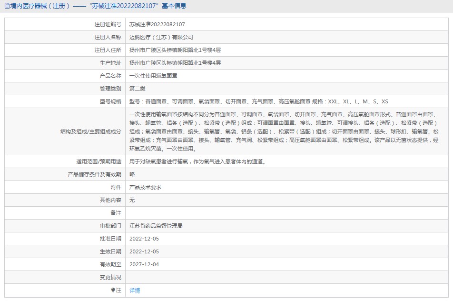Click the 其他内容 label cell
This screenshot has width=453, height=301.
[65, 200]
